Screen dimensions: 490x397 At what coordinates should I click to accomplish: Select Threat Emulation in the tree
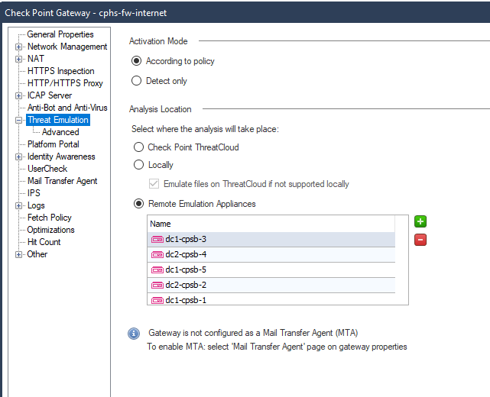(x=58, y=120)
